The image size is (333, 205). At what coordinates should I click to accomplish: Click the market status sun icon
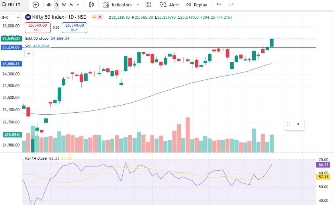coord(94,17)
